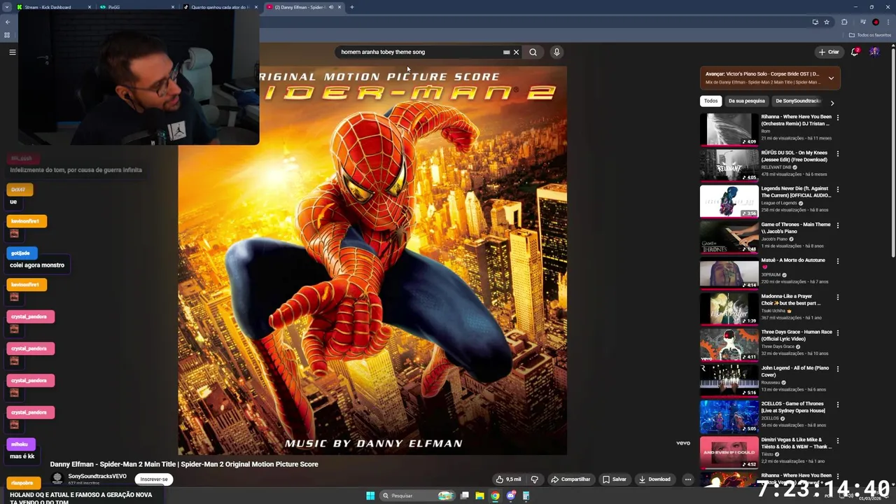
Task: Open 'Madonna-Like a Prayer Choir' video title
Action: 791,300
